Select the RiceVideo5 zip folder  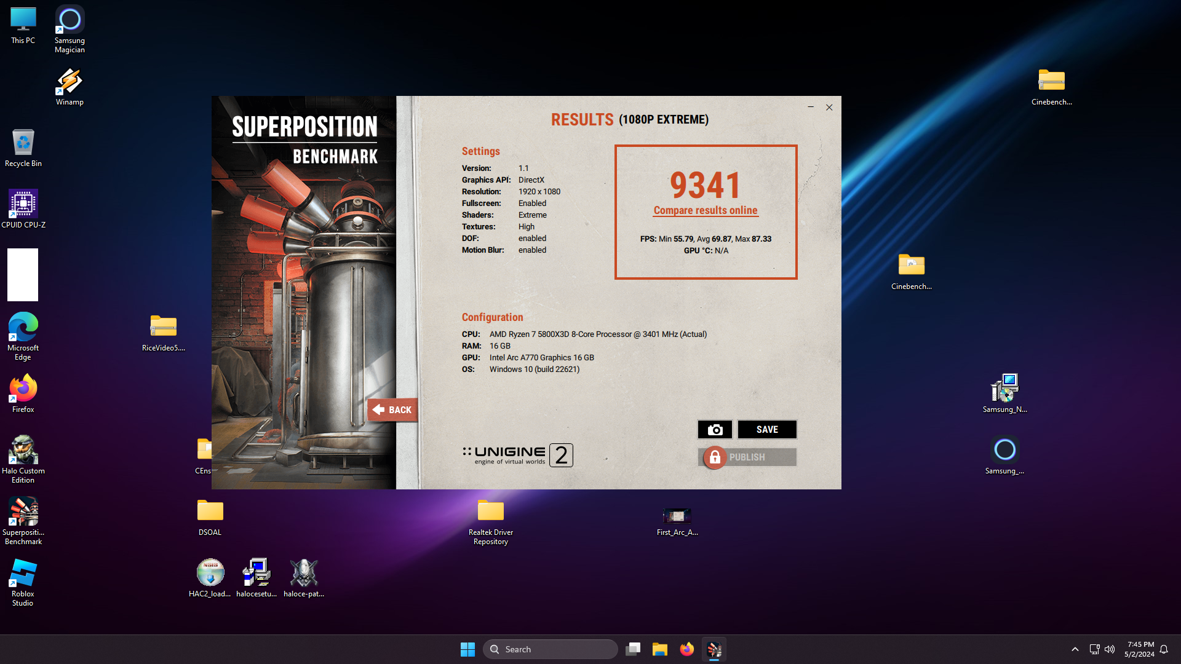pos(164,333)
